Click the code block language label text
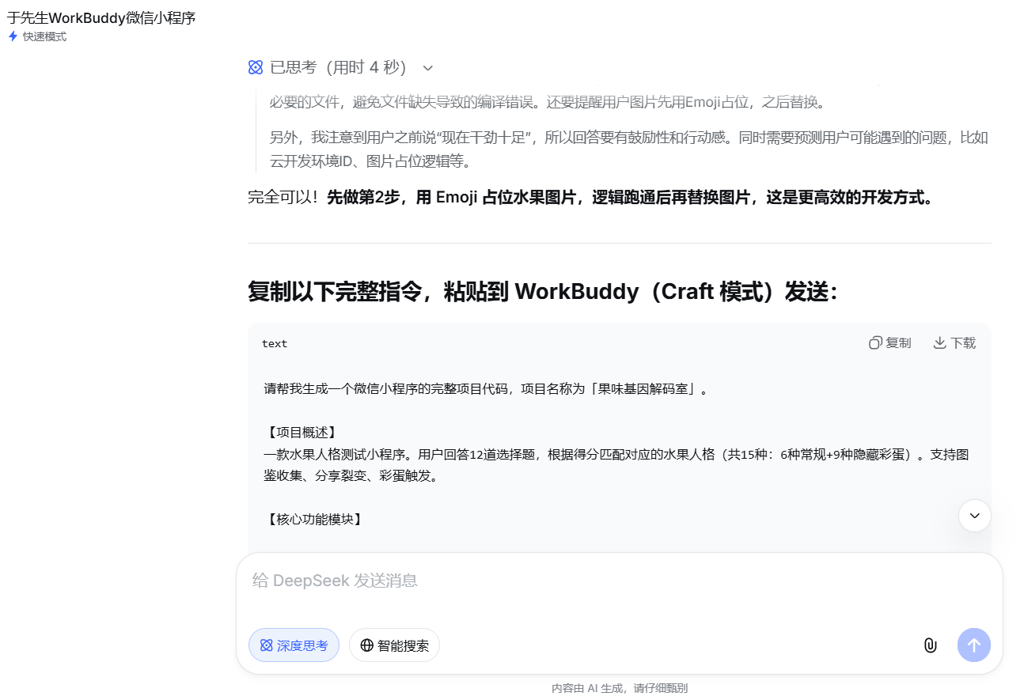 [275, 343]
